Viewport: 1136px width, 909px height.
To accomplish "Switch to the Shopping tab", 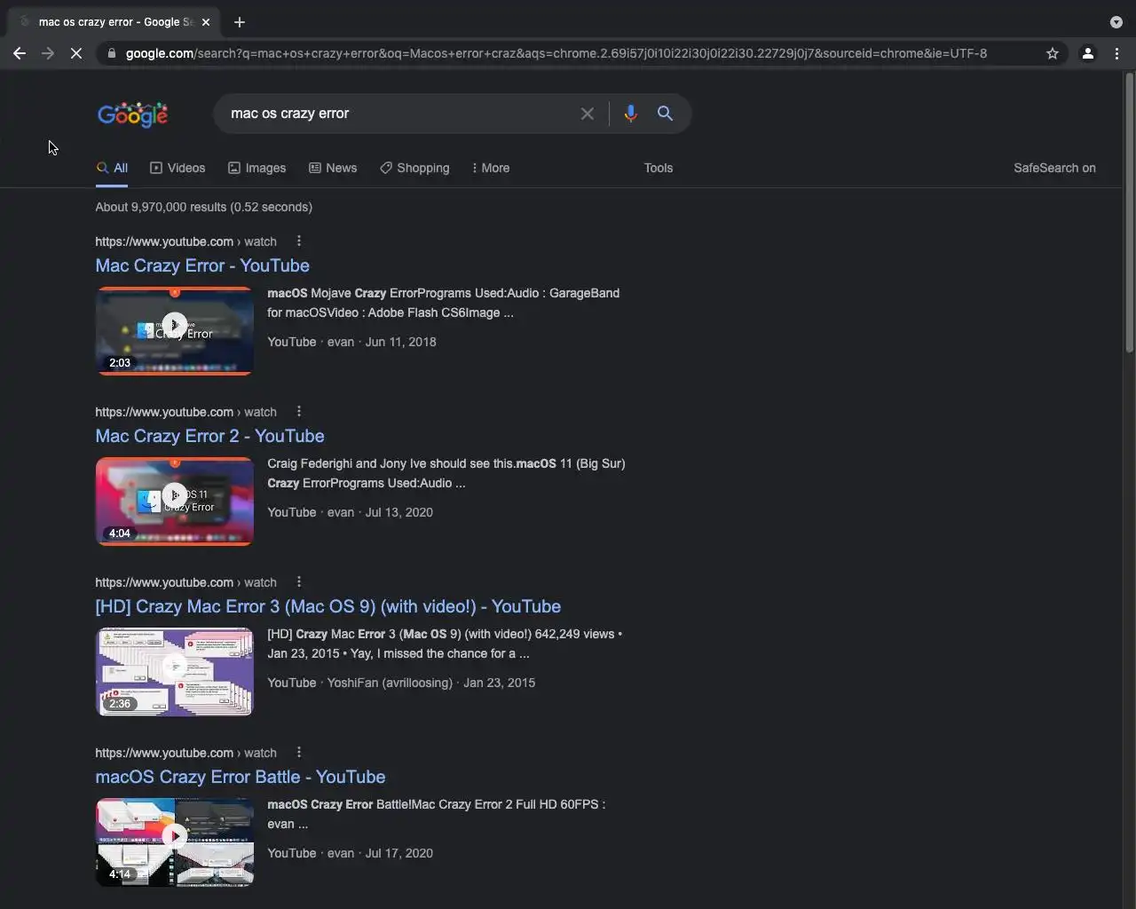I will click(x=414, y=168).
